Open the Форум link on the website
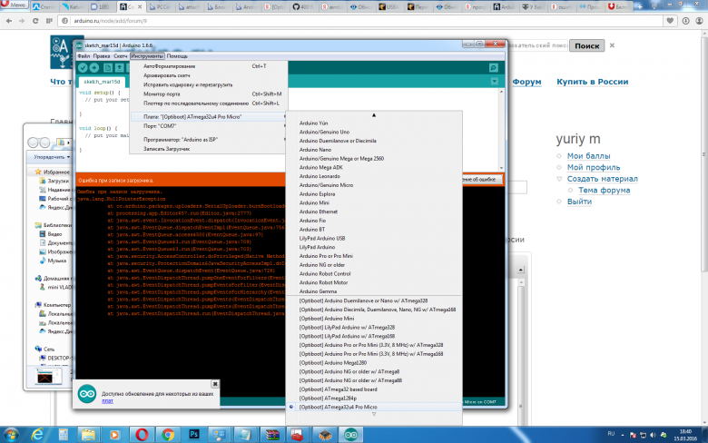The image size is (708, 443). point(526,82)
